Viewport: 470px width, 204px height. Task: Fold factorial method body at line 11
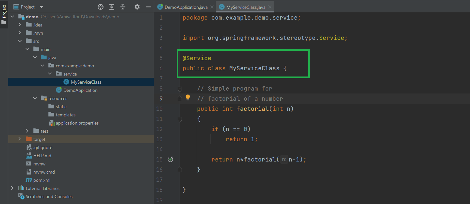180,120
